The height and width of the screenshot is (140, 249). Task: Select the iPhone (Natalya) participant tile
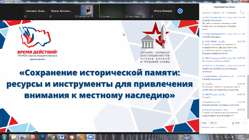(163, 11)
